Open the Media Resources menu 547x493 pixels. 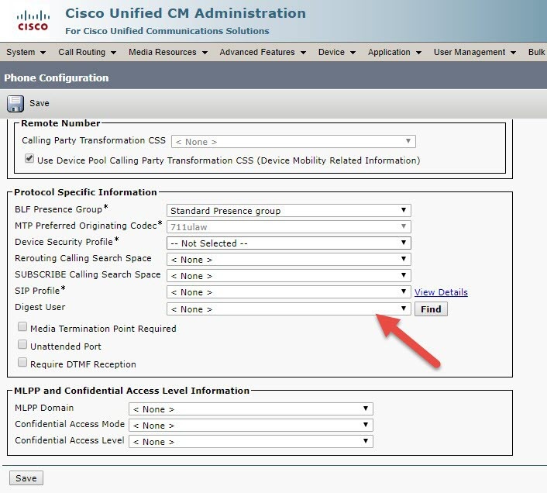[168, 52]
